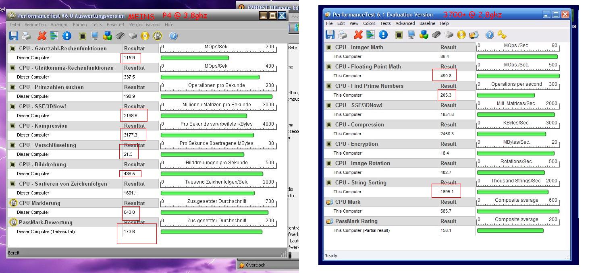
Task: Click the monitor 2D graphics icon in V6.0 toolbar
Action: [95, 36]
